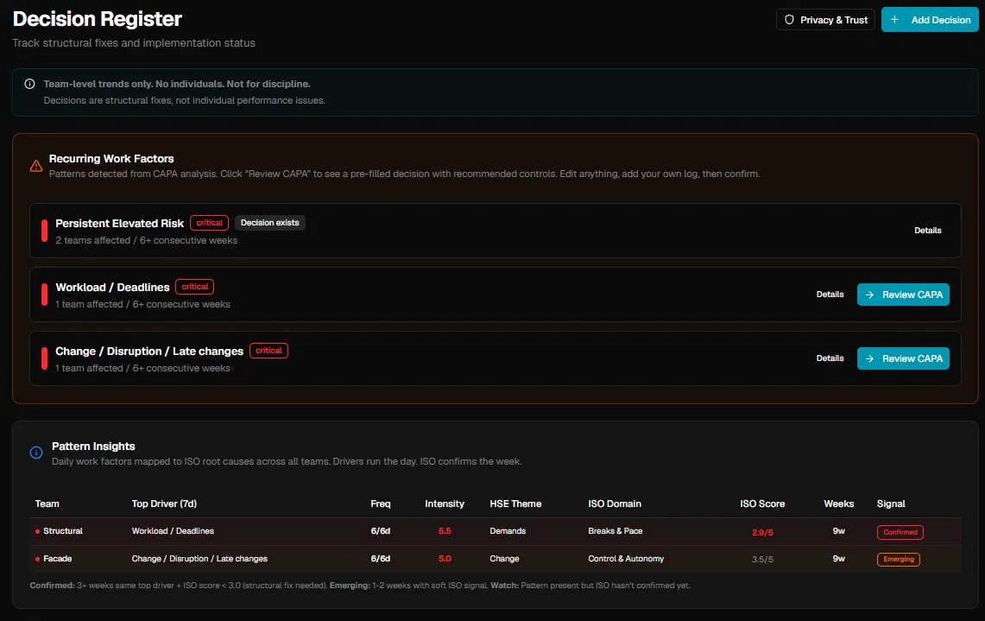Image resolution: width=985 pixels, height=621 pixels.
Task: Click the red dot beside Structural team
Action: pyautogui.click(x=38, y=532)
